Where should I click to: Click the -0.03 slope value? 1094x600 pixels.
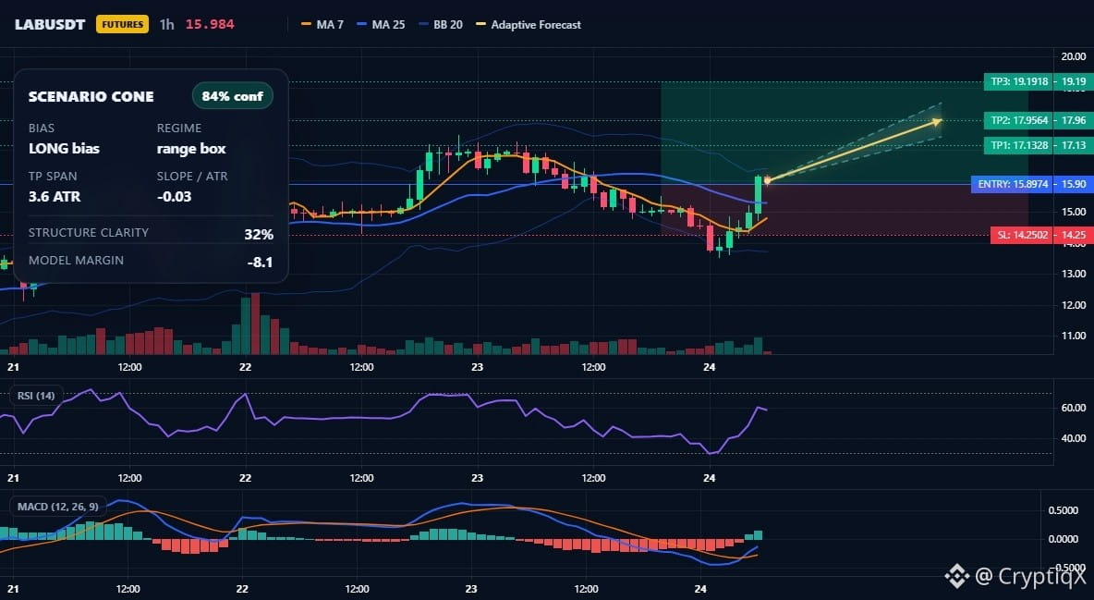pyautogui.click(x=174, y=197)
